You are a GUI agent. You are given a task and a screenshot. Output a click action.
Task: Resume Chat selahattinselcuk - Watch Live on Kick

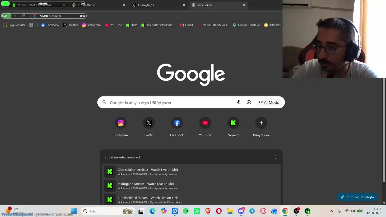coord(191,171)
